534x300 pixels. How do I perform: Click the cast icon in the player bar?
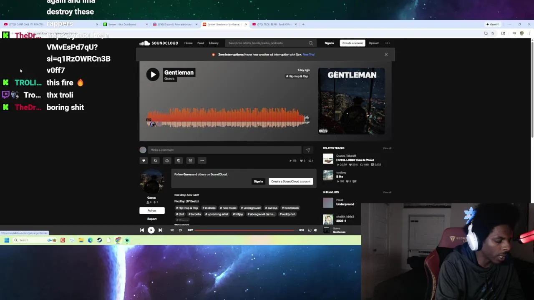(x=310, y=230)
